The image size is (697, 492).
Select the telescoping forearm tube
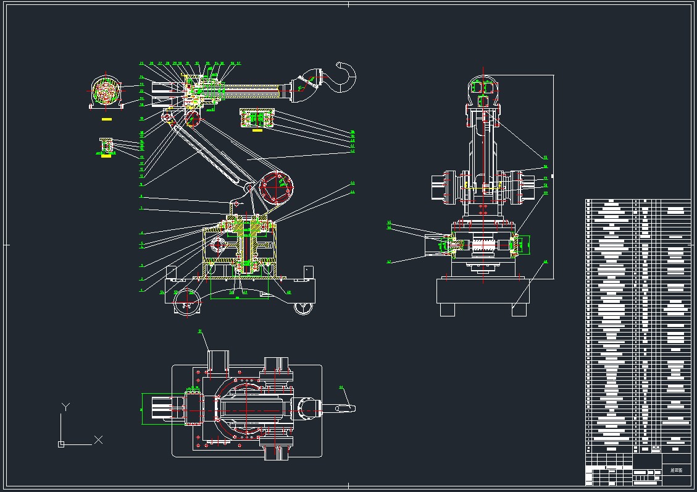click(x=253, y=91)
